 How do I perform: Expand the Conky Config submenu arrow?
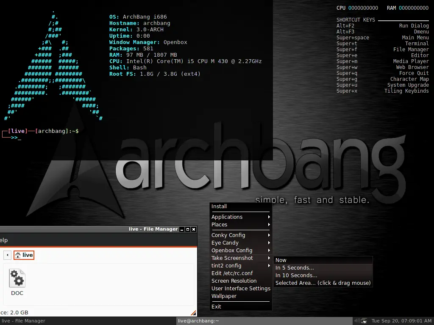pyautogui.click(x=269, y=235)
